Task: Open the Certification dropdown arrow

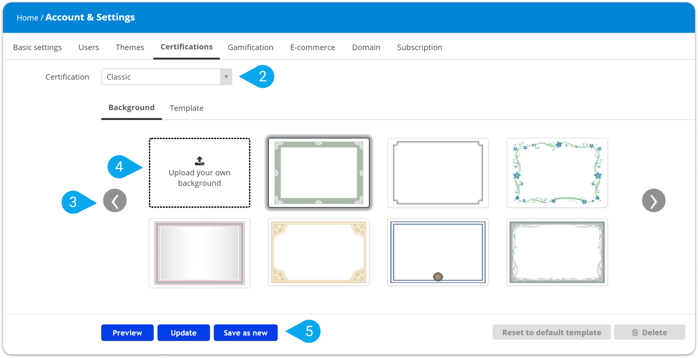Action: (x=226, y=77)
